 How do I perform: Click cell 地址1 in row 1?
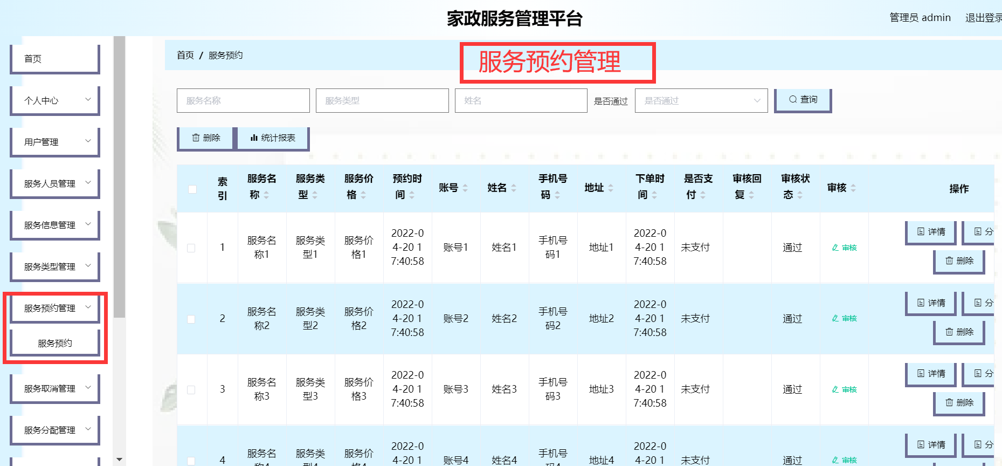(x=602, y=248)
